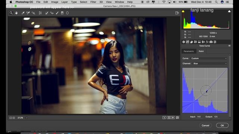Select the Transform tool
This screenshot has height=134, width=239.
tap(40, 13)
